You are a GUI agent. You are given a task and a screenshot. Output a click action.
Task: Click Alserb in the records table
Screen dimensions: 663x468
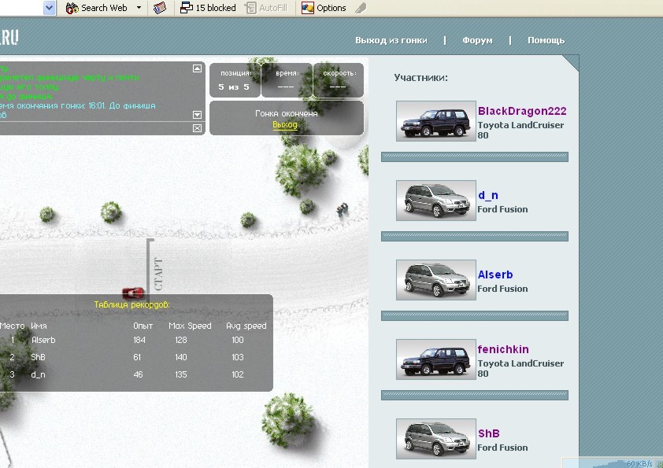(43, 340)
